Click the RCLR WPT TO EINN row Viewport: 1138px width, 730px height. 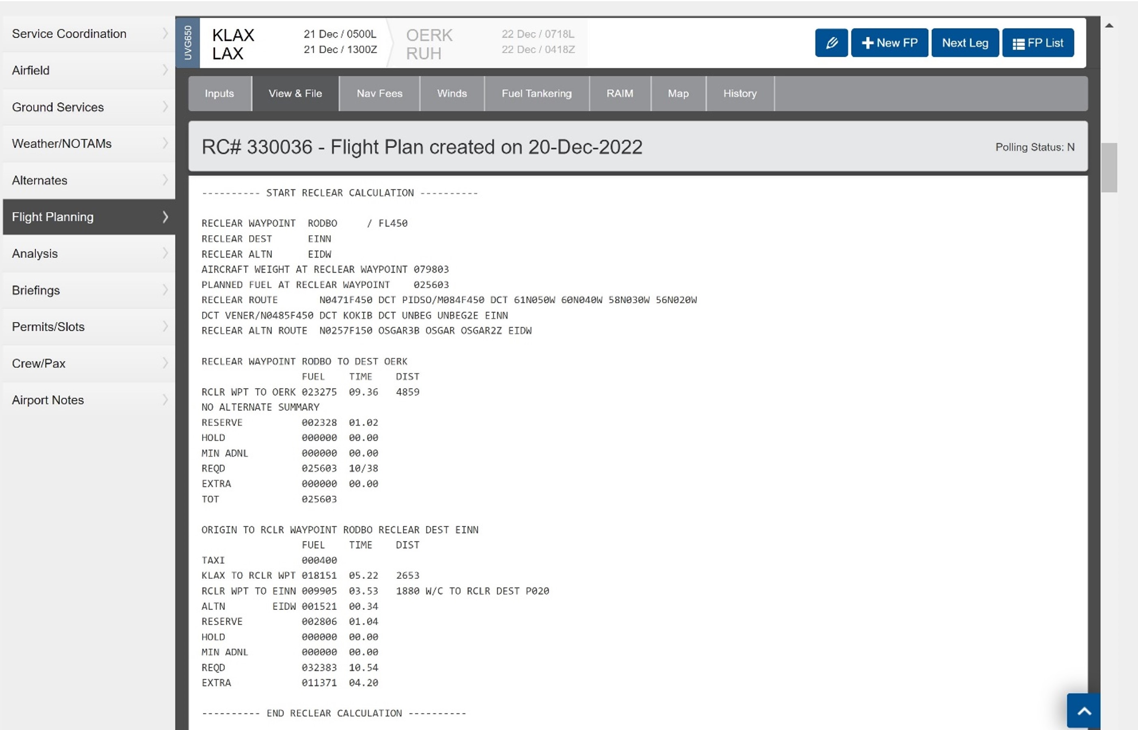[375, 591]
